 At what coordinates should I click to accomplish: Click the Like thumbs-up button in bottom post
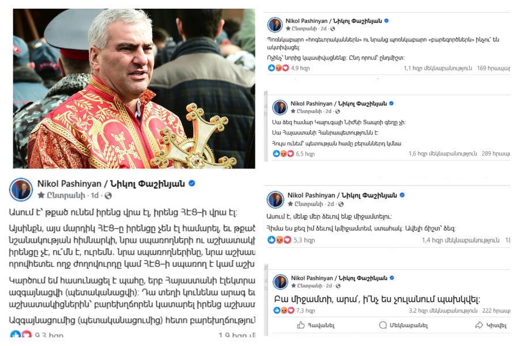click(x=315, y=325)
